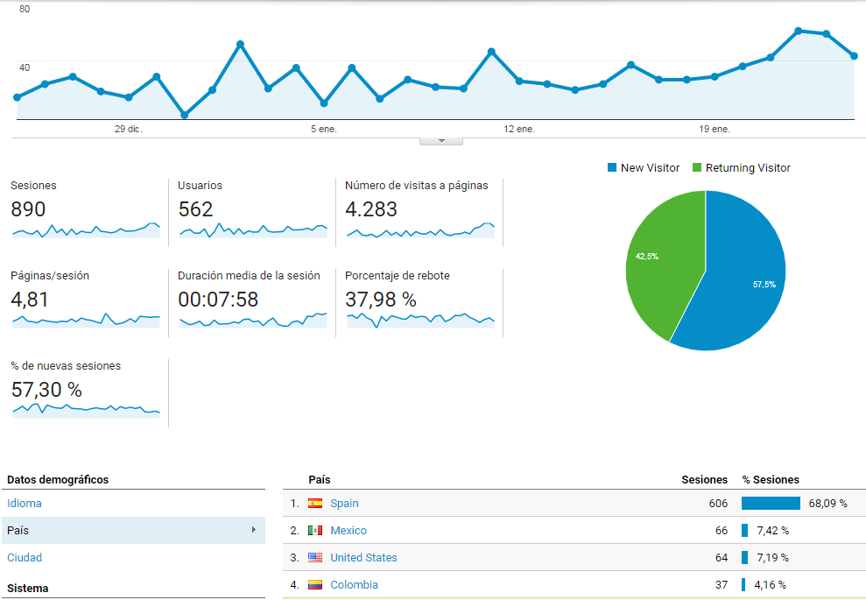The image size is (866, 600).
Task: Click the Colombia flag icon
Action: click(315, 584)
